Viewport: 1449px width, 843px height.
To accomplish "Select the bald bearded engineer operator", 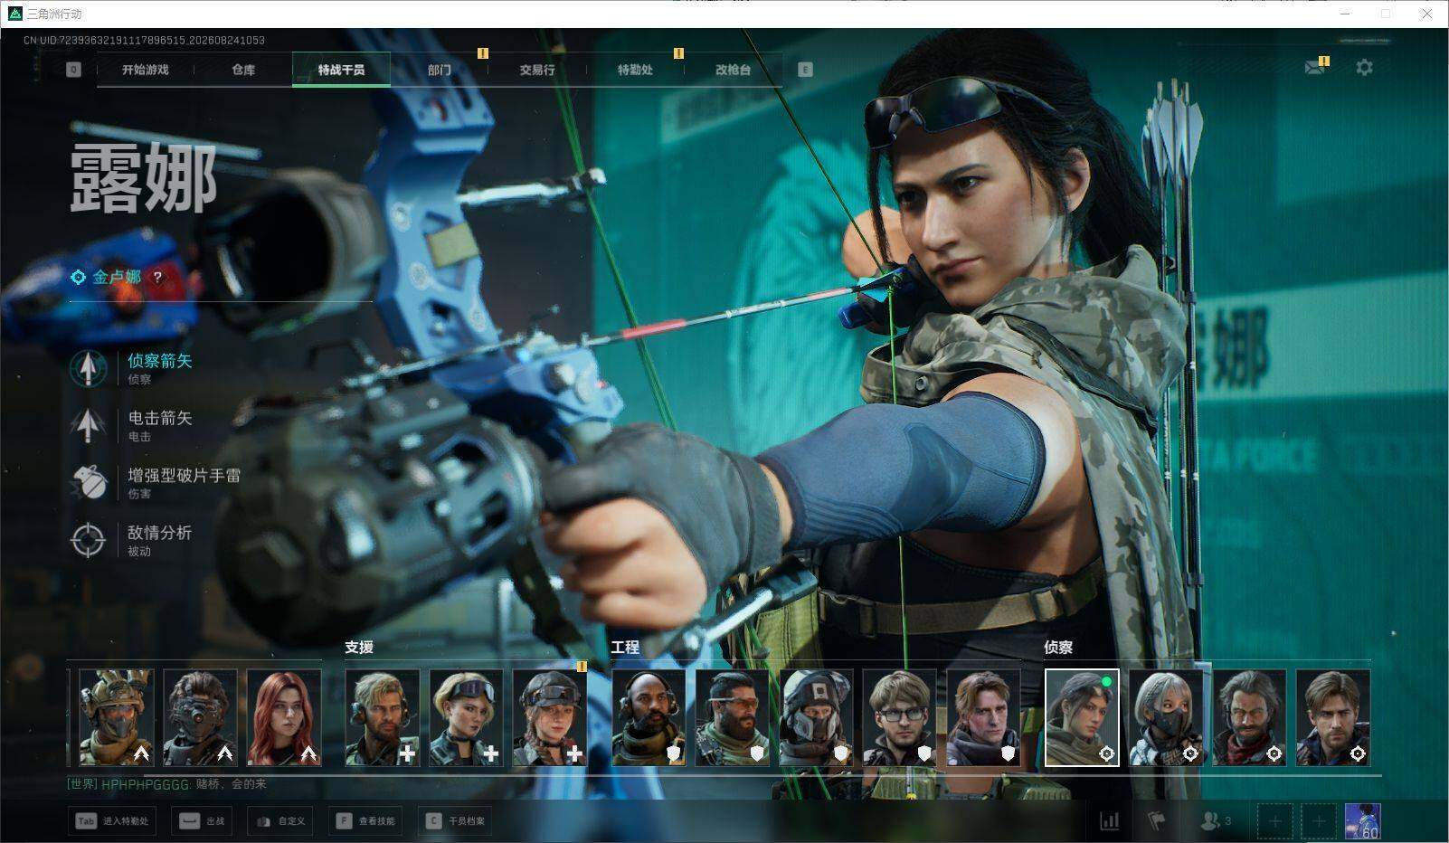I will (649, 717).
